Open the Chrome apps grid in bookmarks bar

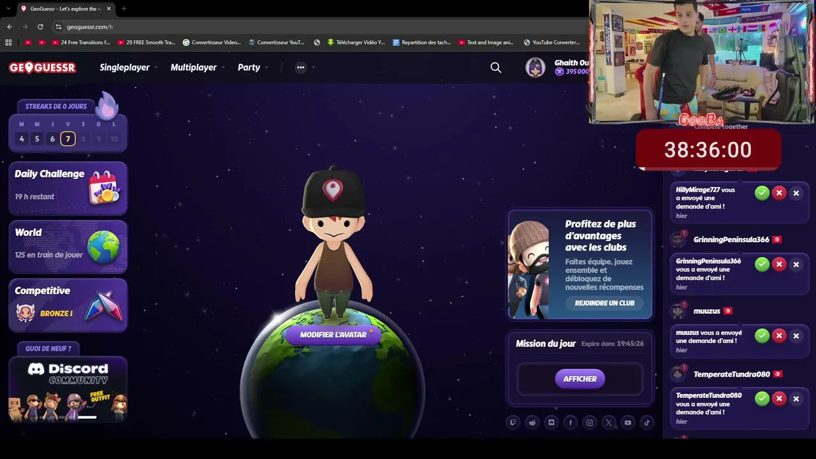click(x=8, y=43)
